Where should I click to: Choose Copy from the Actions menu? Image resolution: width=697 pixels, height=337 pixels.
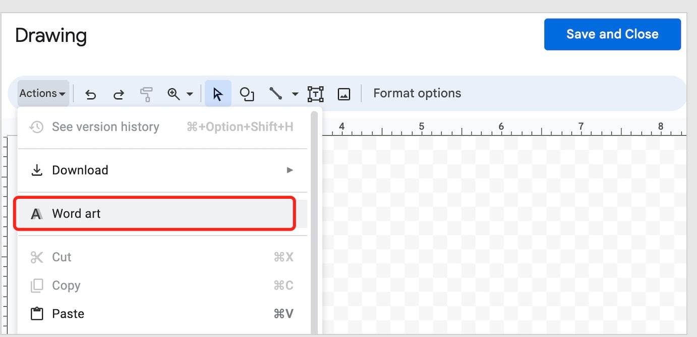tap(162, 285)
